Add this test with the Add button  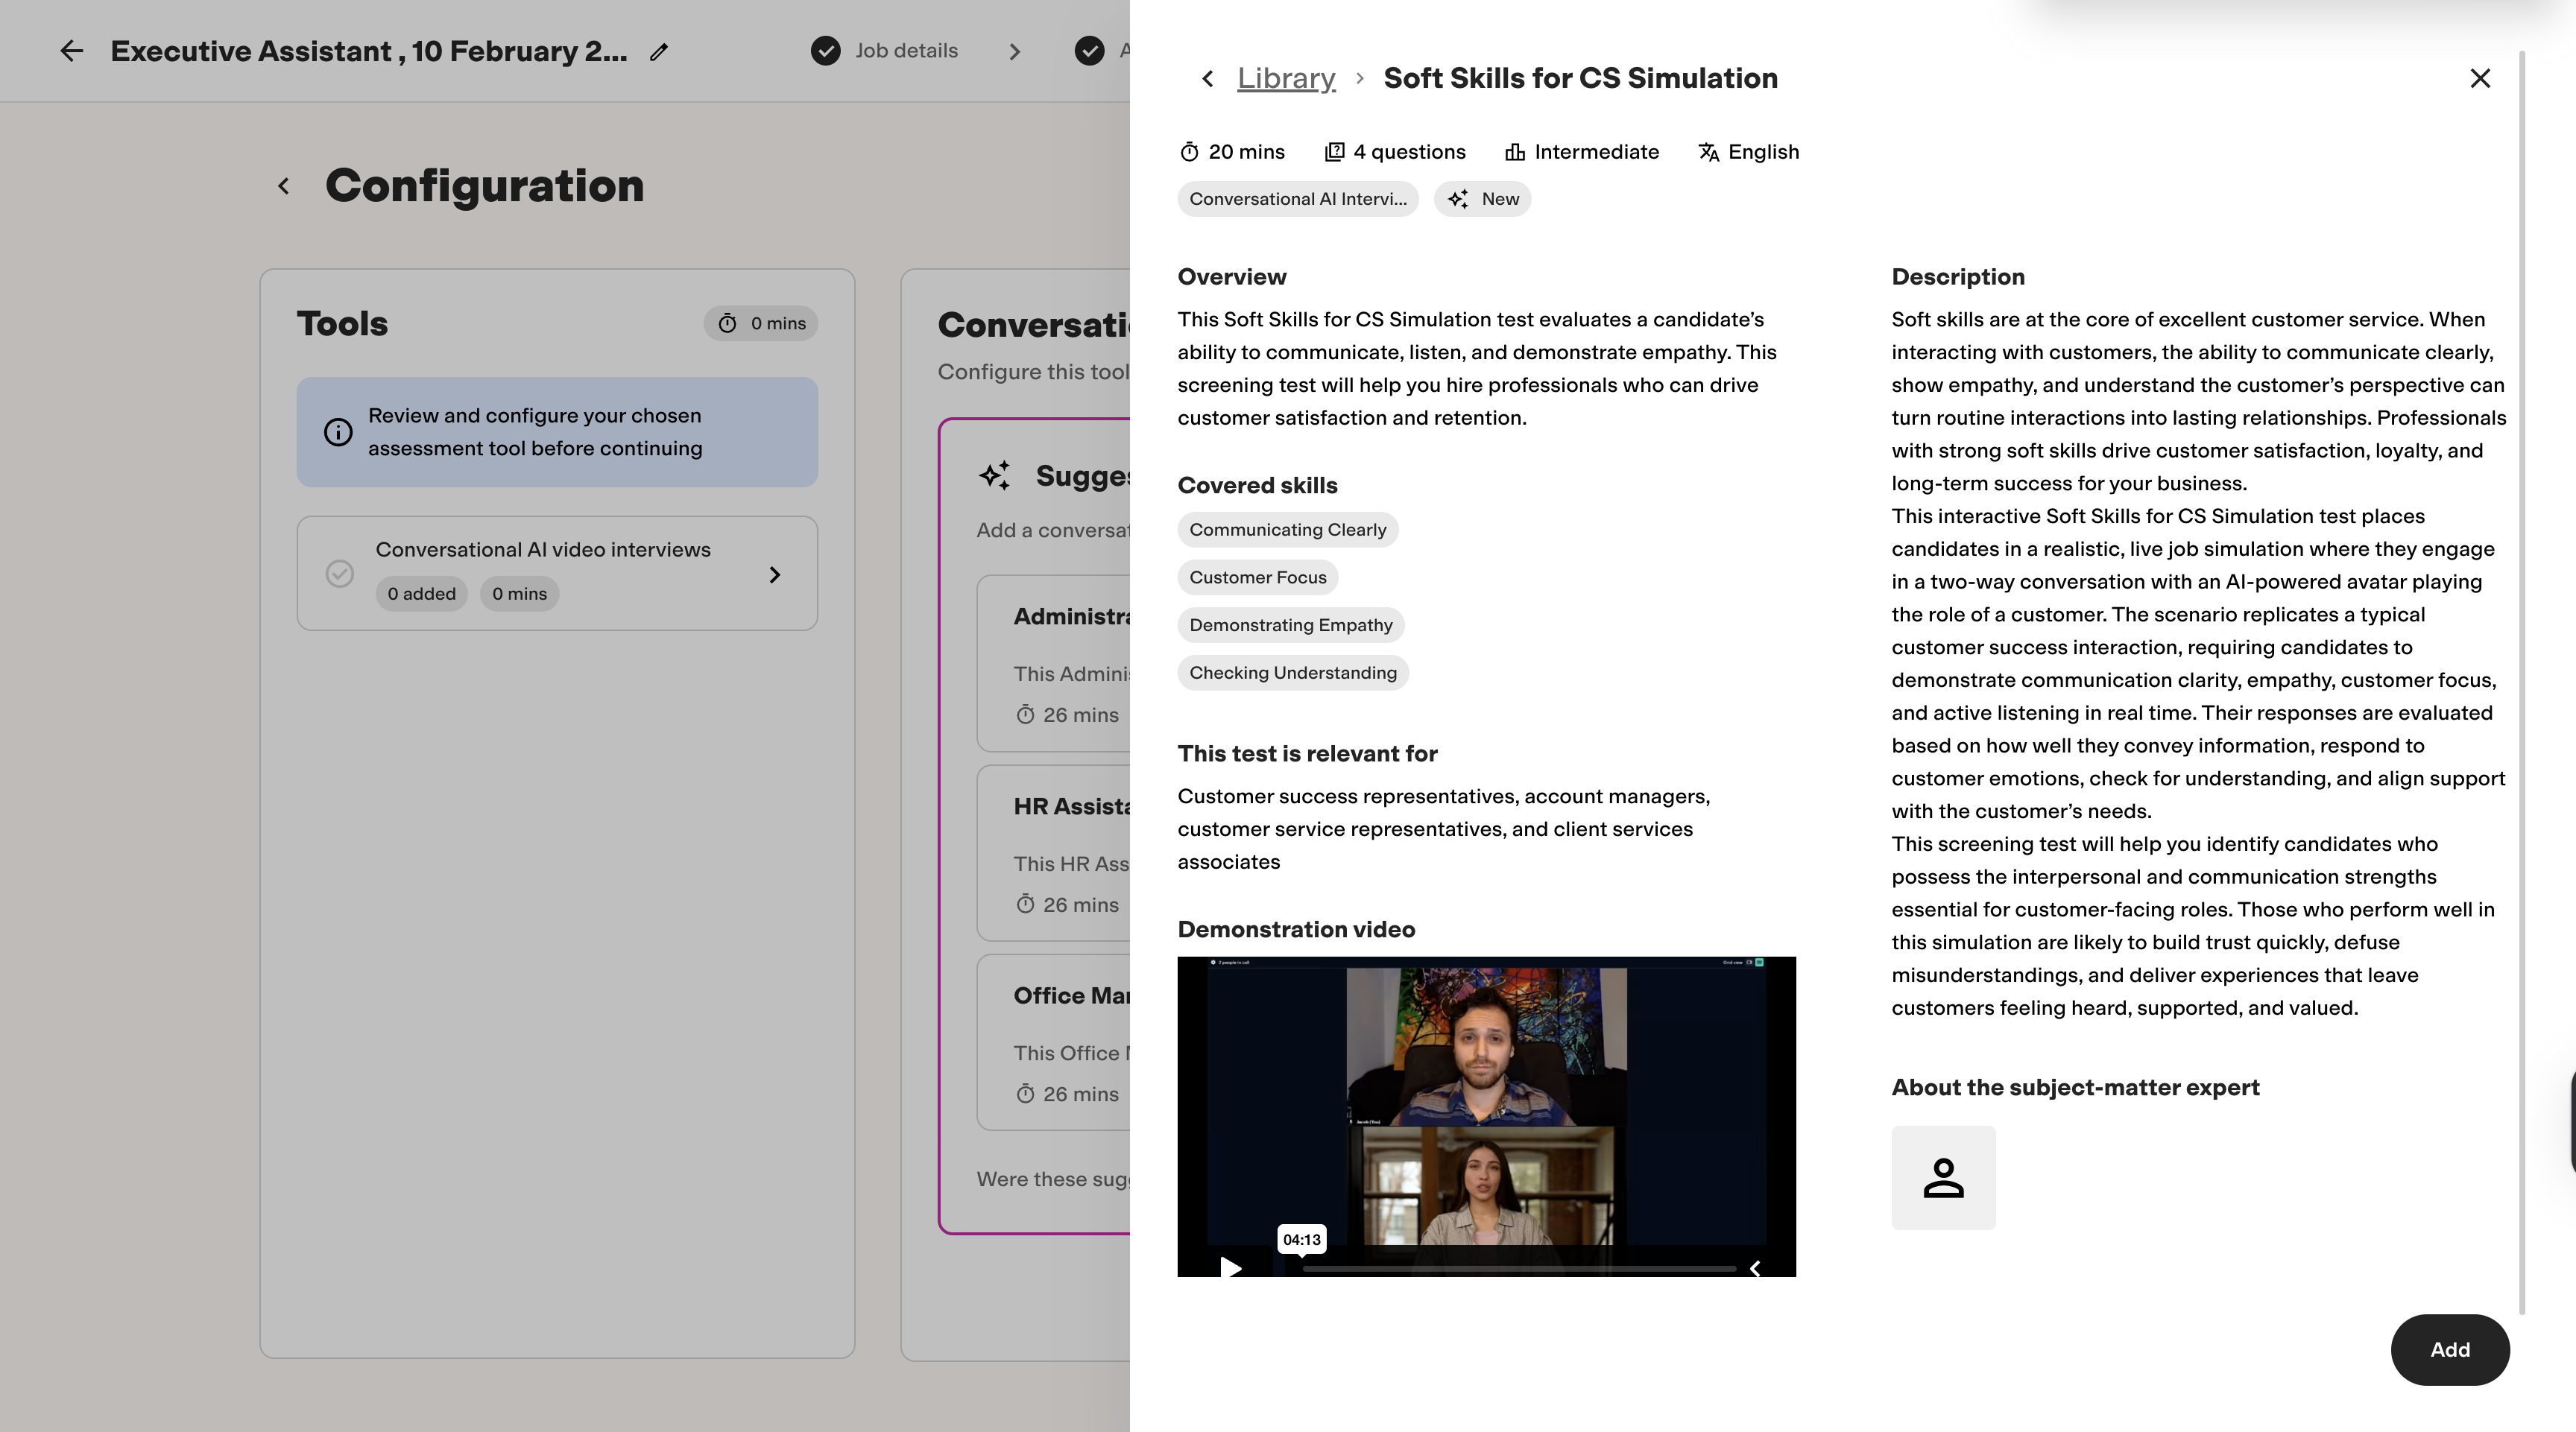2450,1350
